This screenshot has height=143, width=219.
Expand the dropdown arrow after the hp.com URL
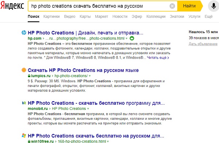point(127,39)
